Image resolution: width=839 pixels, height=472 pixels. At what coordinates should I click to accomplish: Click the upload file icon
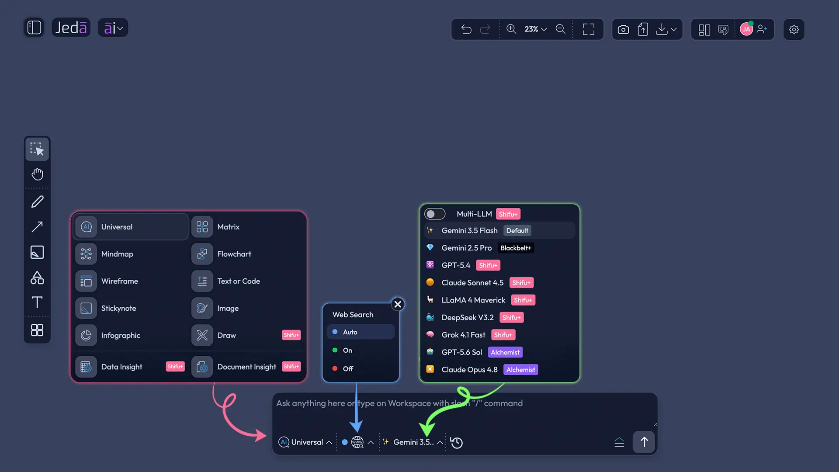click(643, 29)
